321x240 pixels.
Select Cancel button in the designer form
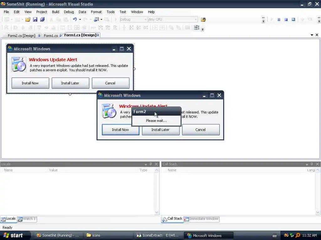click(x=110, y=83)
